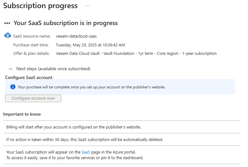Click the Next steps section label
The image size is (248, 167).
pos(53,69)
